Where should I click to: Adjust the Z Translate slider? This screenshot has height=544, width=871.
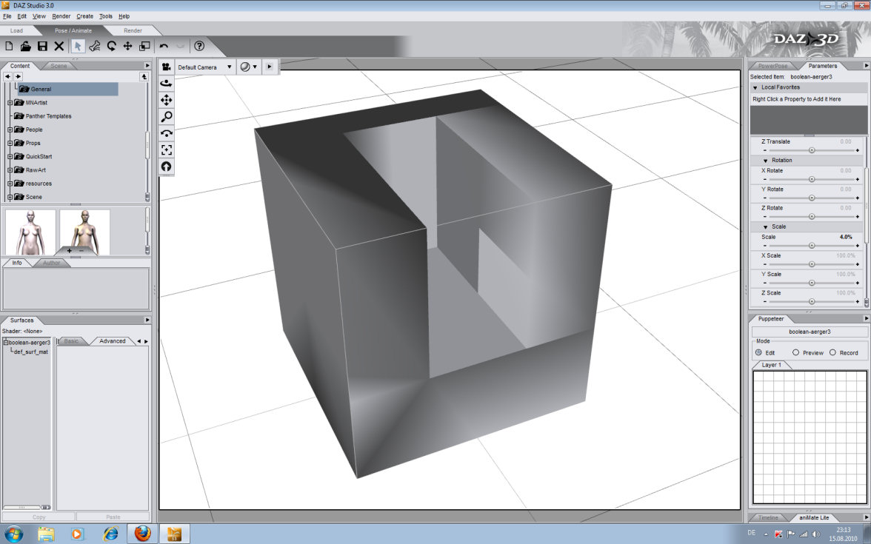point(811,150)
